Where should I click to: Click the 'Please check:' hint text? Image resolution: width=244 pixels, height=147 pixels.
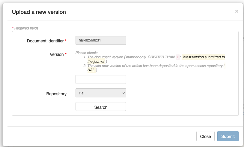coord(87,53)
